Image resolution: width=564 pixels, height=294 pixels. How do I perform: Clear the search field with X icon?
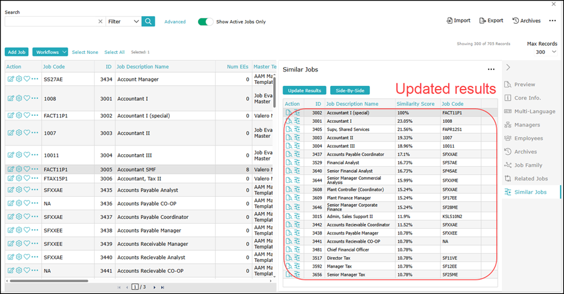point(100,21)
